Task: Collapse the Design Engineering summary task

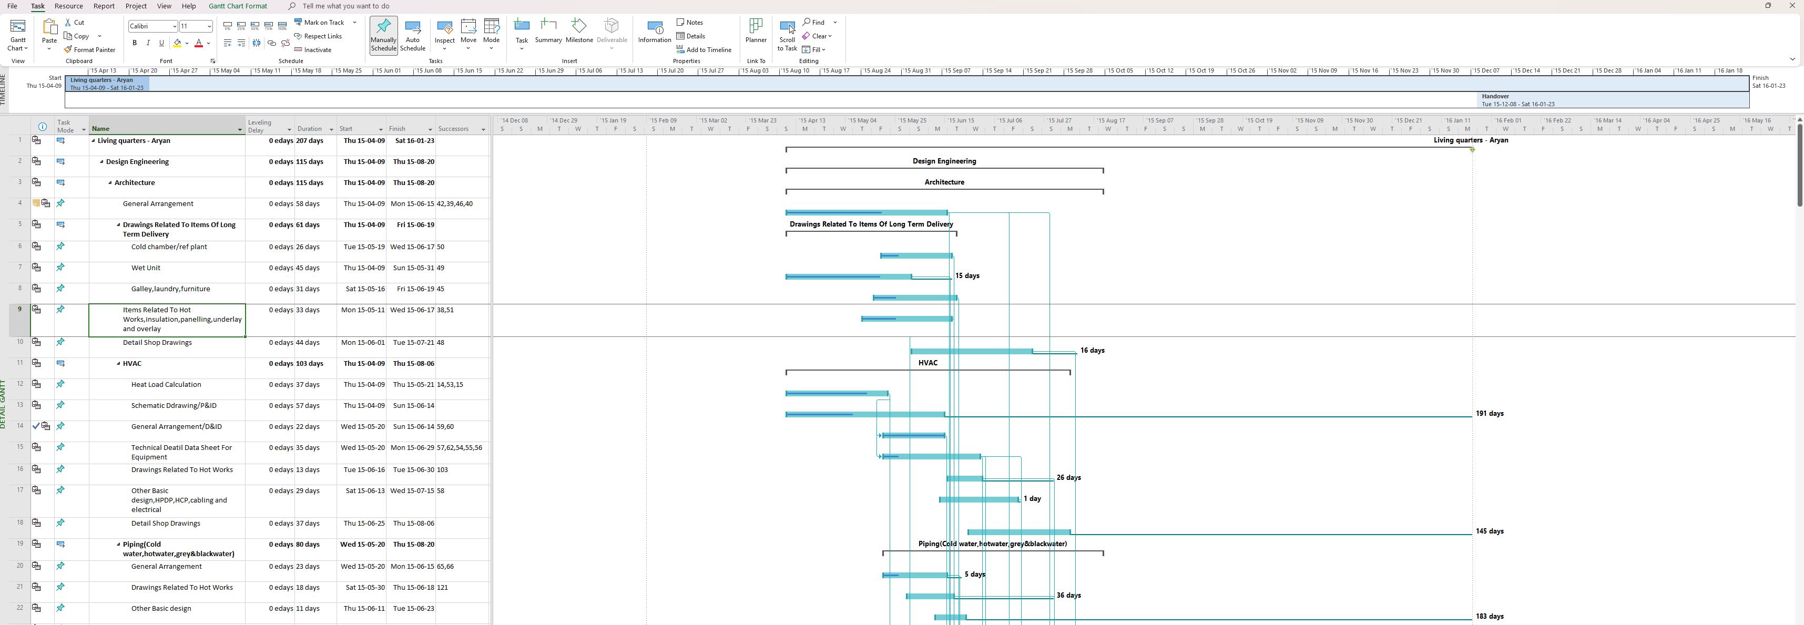Action: click(101, 162)
